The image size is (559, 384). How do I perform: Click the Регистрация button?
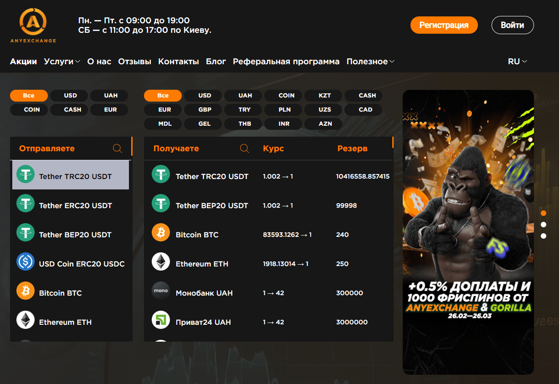pos(444,25)
